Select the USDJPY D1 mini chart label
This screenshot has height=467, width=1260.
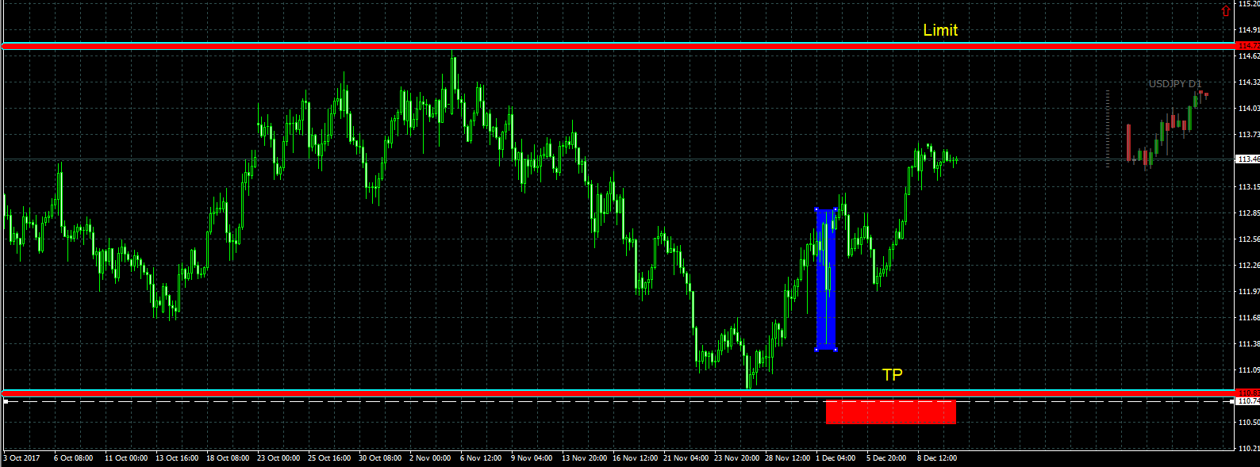click(x=1175, y=83)
